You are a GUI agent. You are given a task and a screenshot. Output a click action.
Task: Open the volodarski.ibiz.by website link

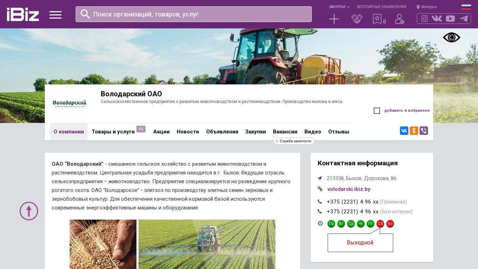[x=349, y=189]
